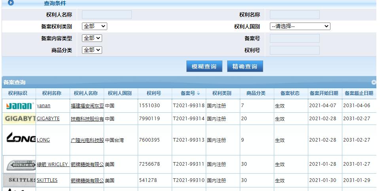
Task: Collapse the 备案查询 panel using its round icon
Action: click(374, 82)
